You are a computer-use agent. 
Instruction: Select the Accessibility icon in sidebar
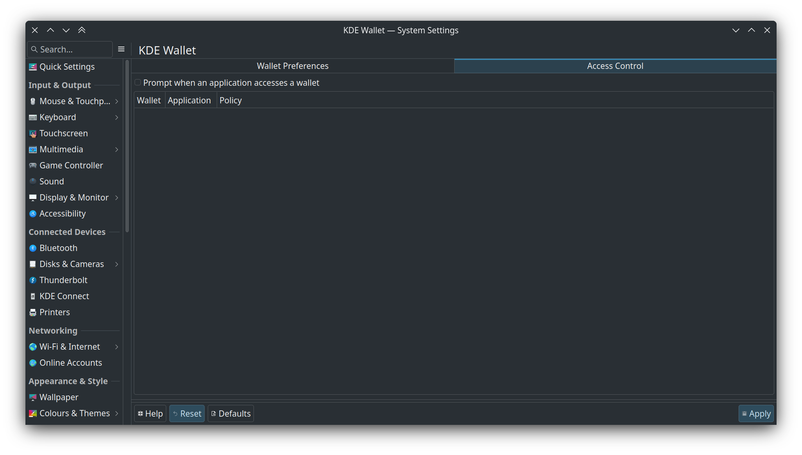(33, 213)
